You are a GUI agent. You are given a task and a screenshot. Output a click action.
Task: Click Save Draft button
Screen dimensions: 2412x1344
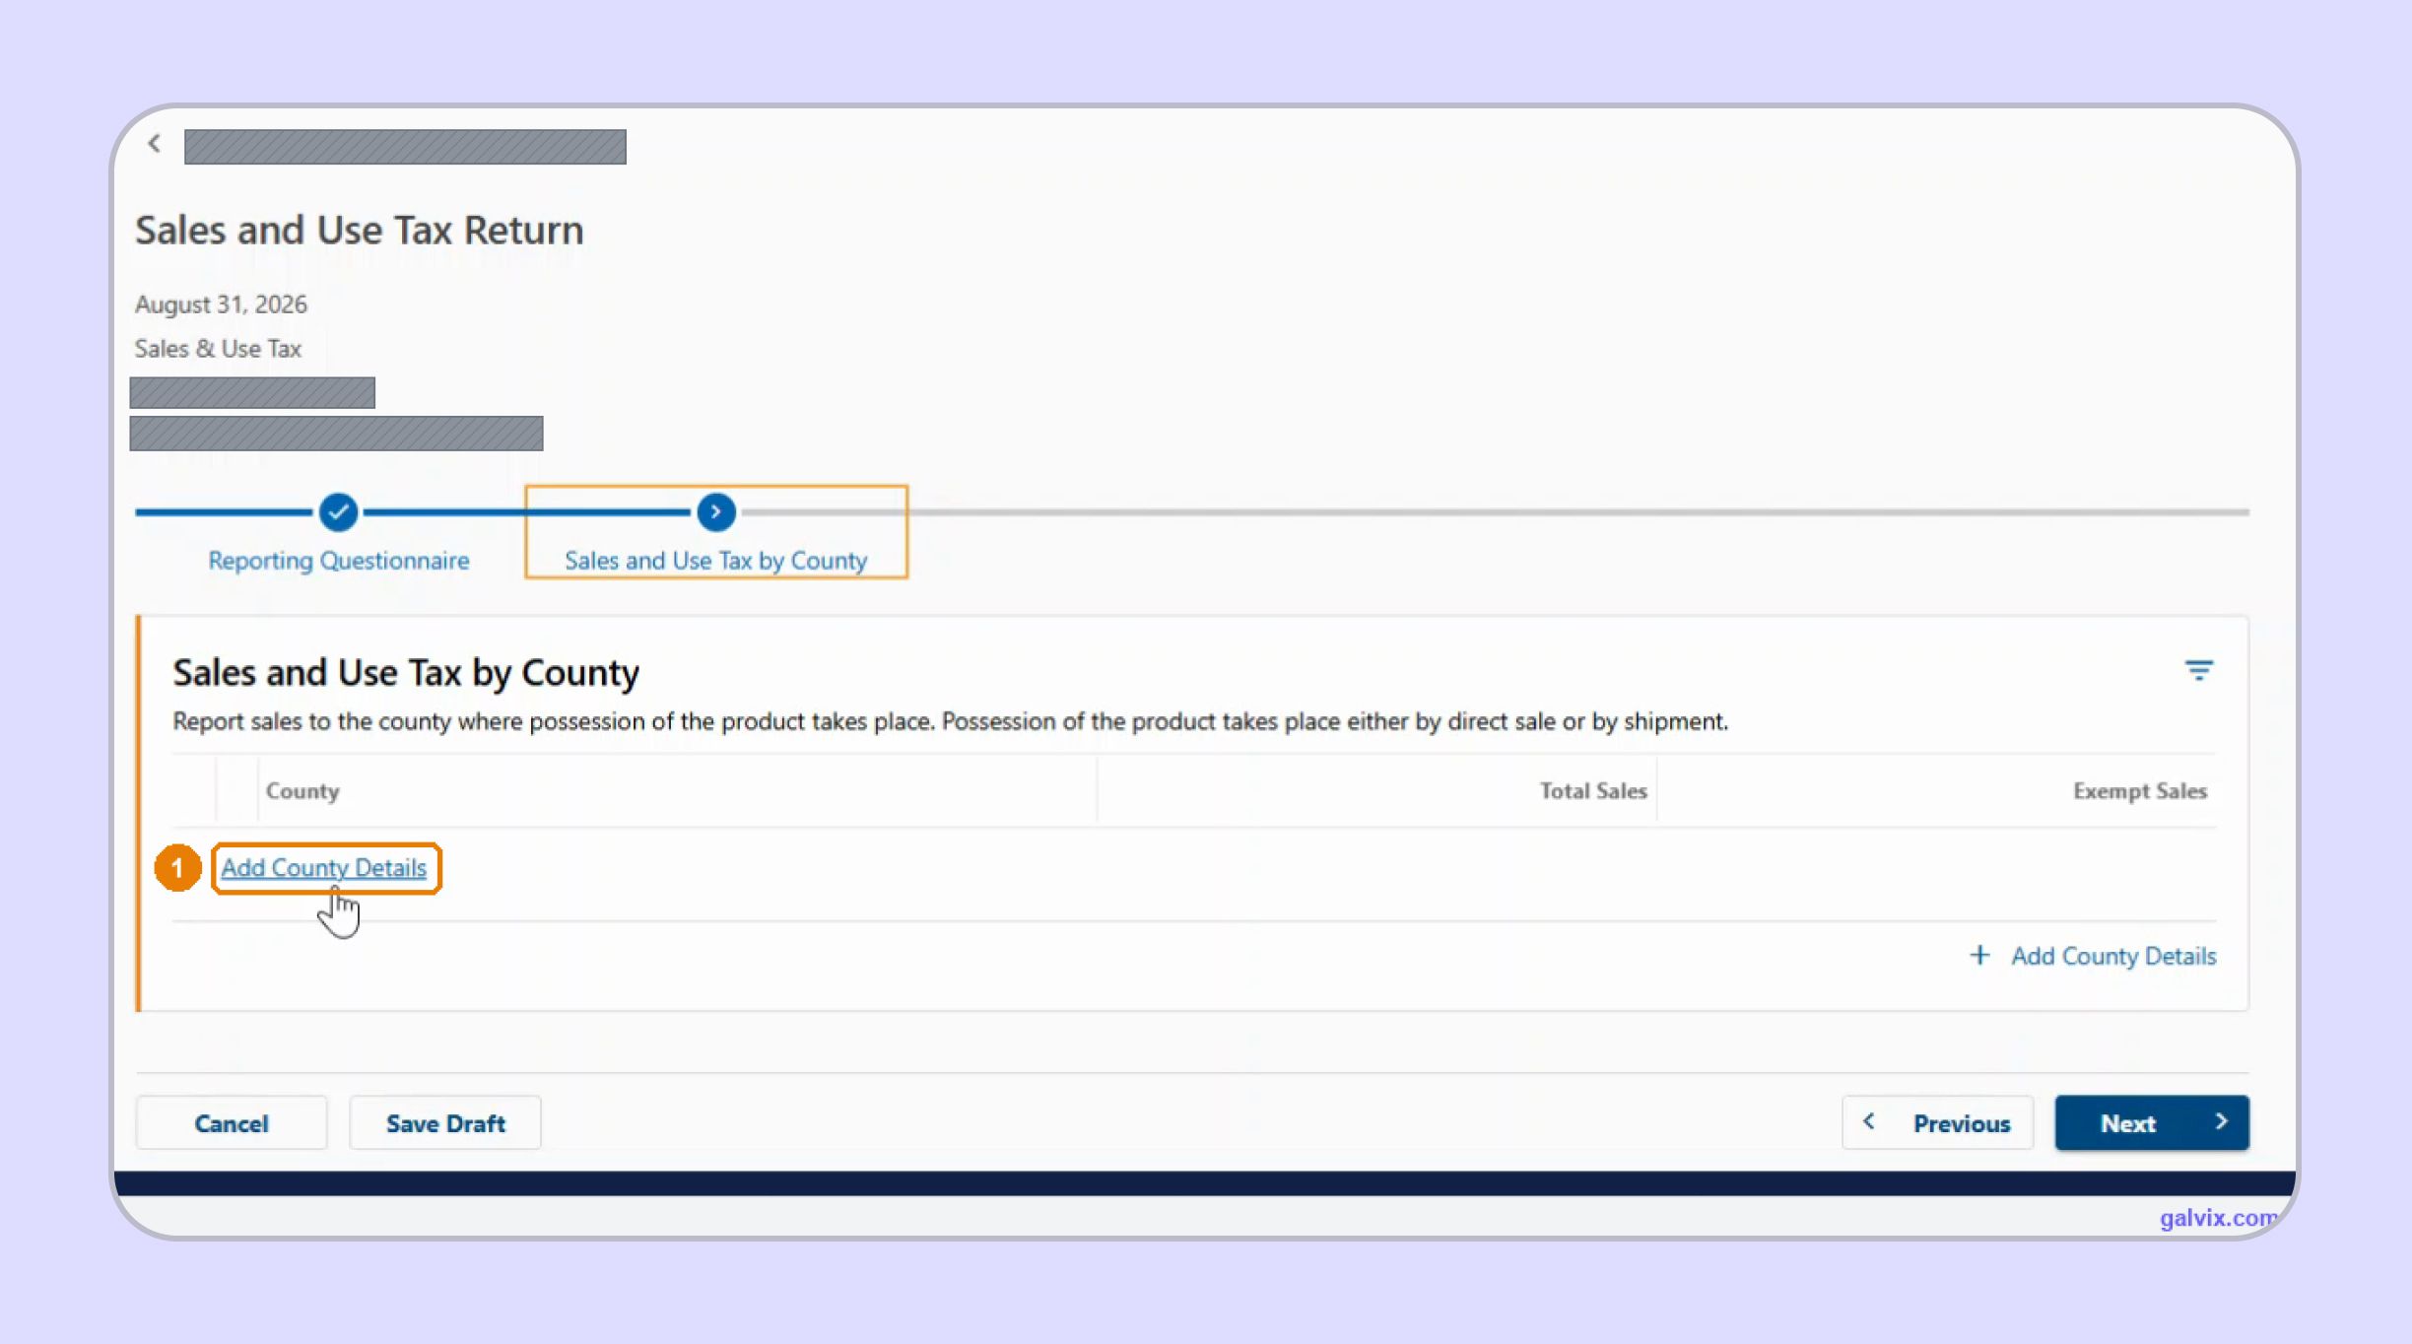click(x=445, y=1123)
